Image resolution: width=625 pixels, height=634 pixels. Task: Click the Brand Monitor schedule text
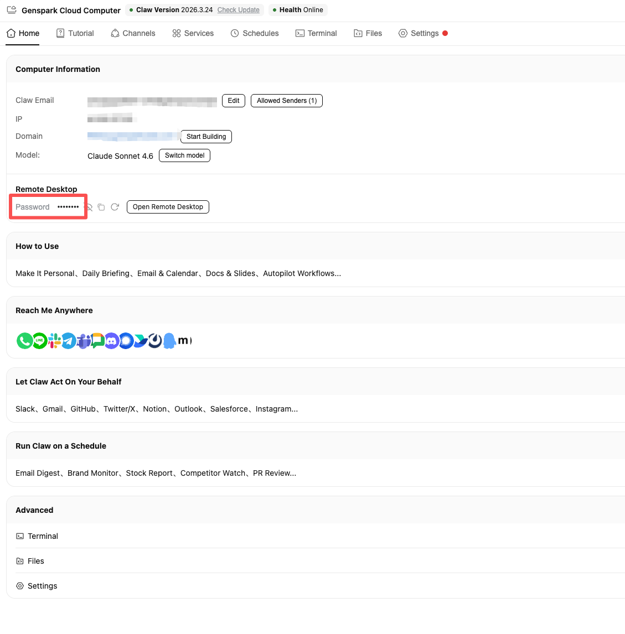[x=92, y=473]
